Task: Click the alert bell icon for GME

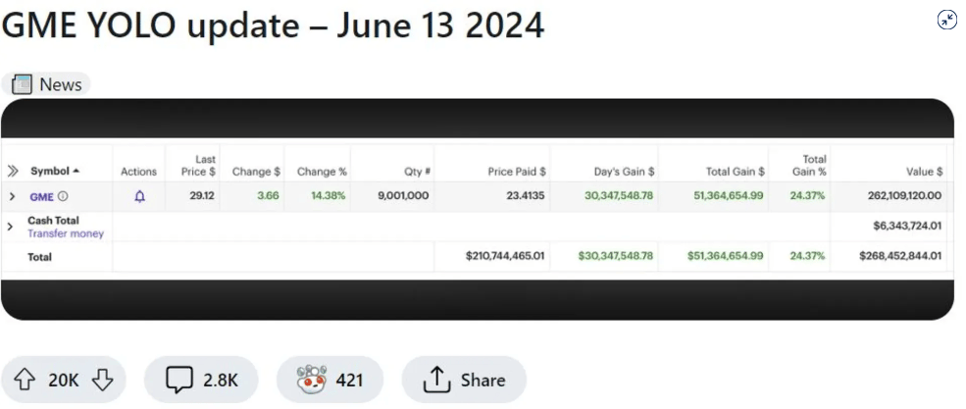Action: pos(140,197)
